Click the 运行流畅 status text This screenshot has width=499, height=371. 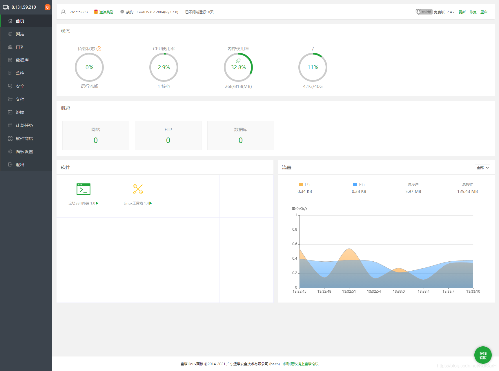click(89, 86)
